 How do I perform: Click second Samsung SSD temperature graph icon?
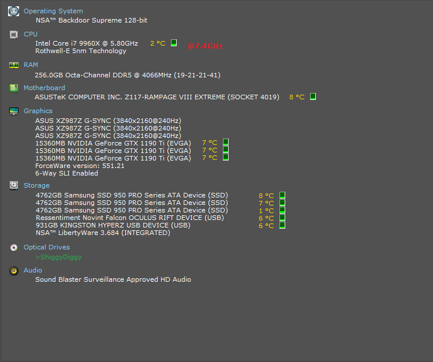click(x=282, y=203)
